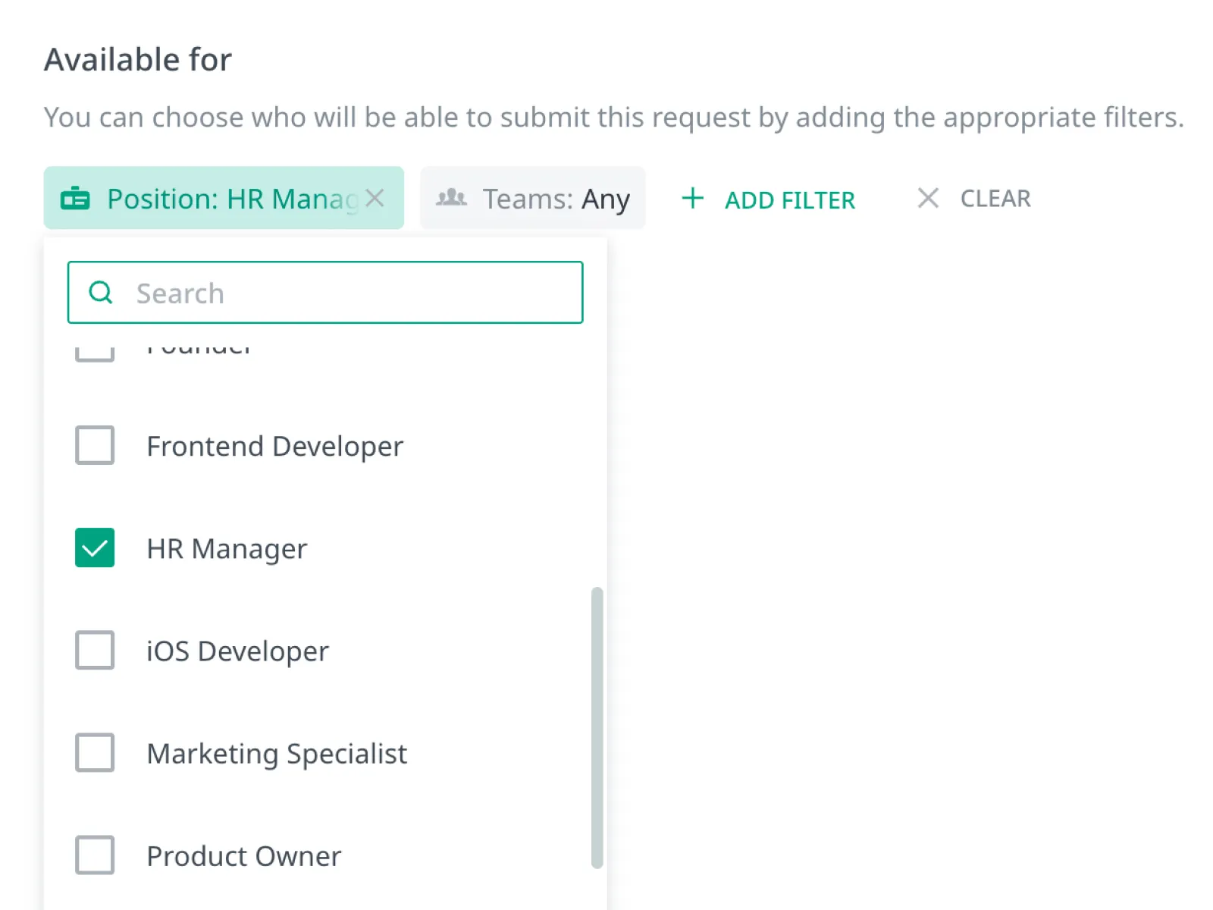1213x910 pixels.
Task: Click the CLEAR filters button
Action: pyautogui.click(x=973, y=199)
